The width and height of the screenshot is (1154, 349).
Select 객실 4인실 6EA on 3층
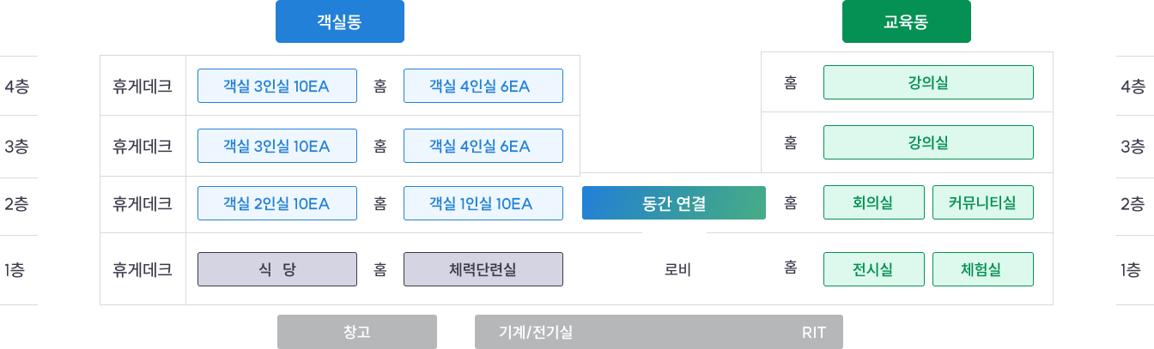(483, 146)
